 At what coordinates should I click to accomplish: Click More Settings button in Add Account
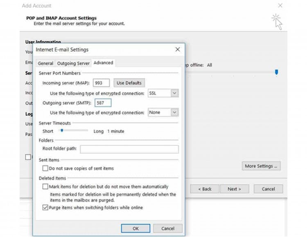coord(261,166)
